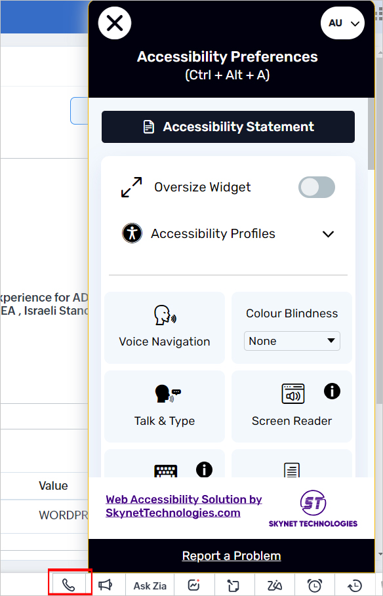Image resolution: width=383 pixels, height=596 pixels.
Task: Click the Skynet Technologies logo badge
Action: (313, 506)
